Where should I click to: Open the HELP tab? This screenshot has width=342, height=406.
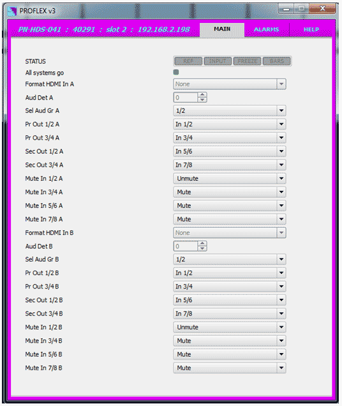[311, 29]
